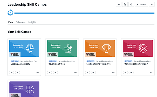Click PATHWAY badge on Leading Teams card
The height and width of the screenshot is (97, 157).
tap(91, 61)
